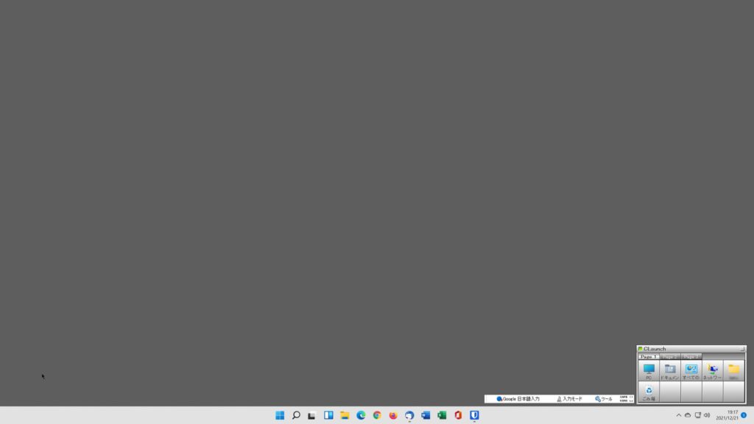Viewport: 754px width, 424px height.
Task: Launch Excel from the taskbar
Action: [x=442, y=415]
